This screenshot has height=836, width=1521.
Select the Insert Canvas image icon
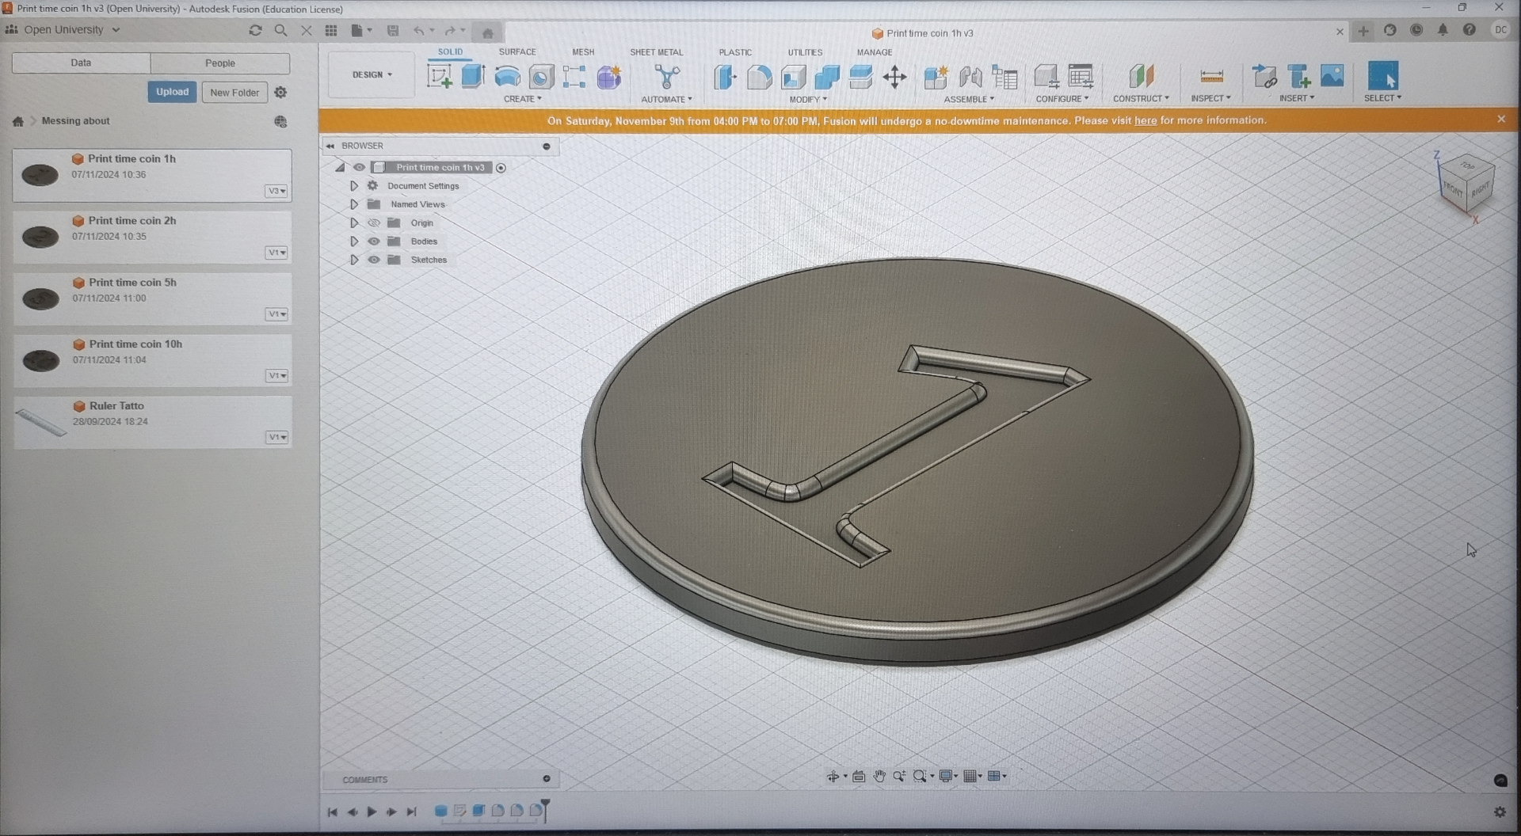(x=1332, y=76)
